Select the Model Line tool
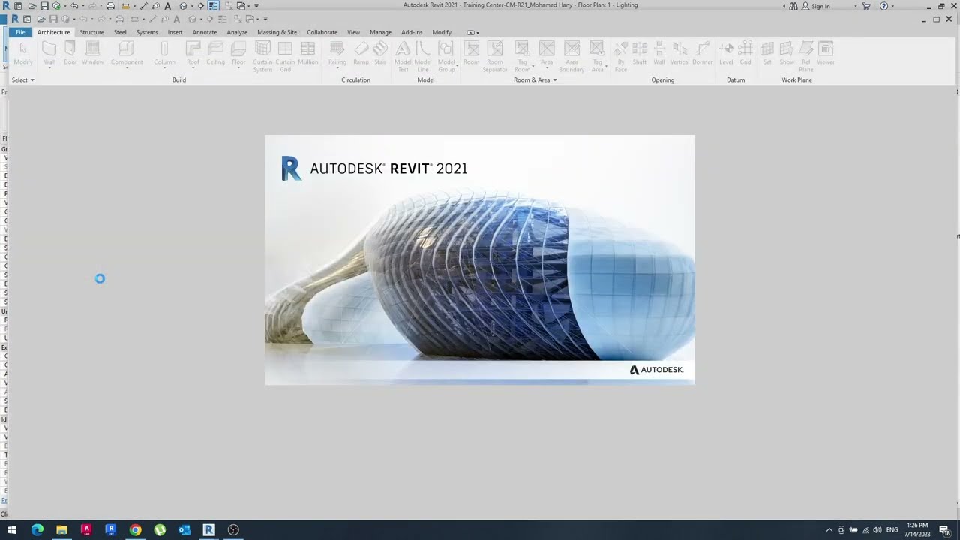This screenshot has width=960, height=540. [423, 57]
